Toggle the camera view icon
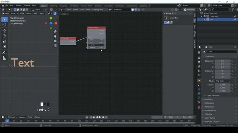238x133 pixels. coord(55,41)
